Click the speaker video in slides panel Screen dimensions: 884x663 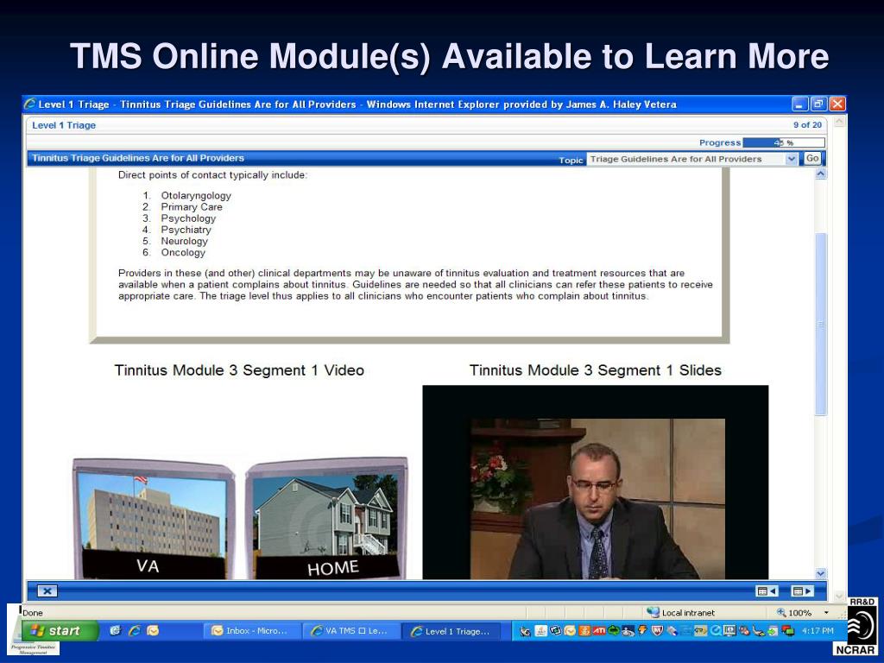click(x=597, y=499)
